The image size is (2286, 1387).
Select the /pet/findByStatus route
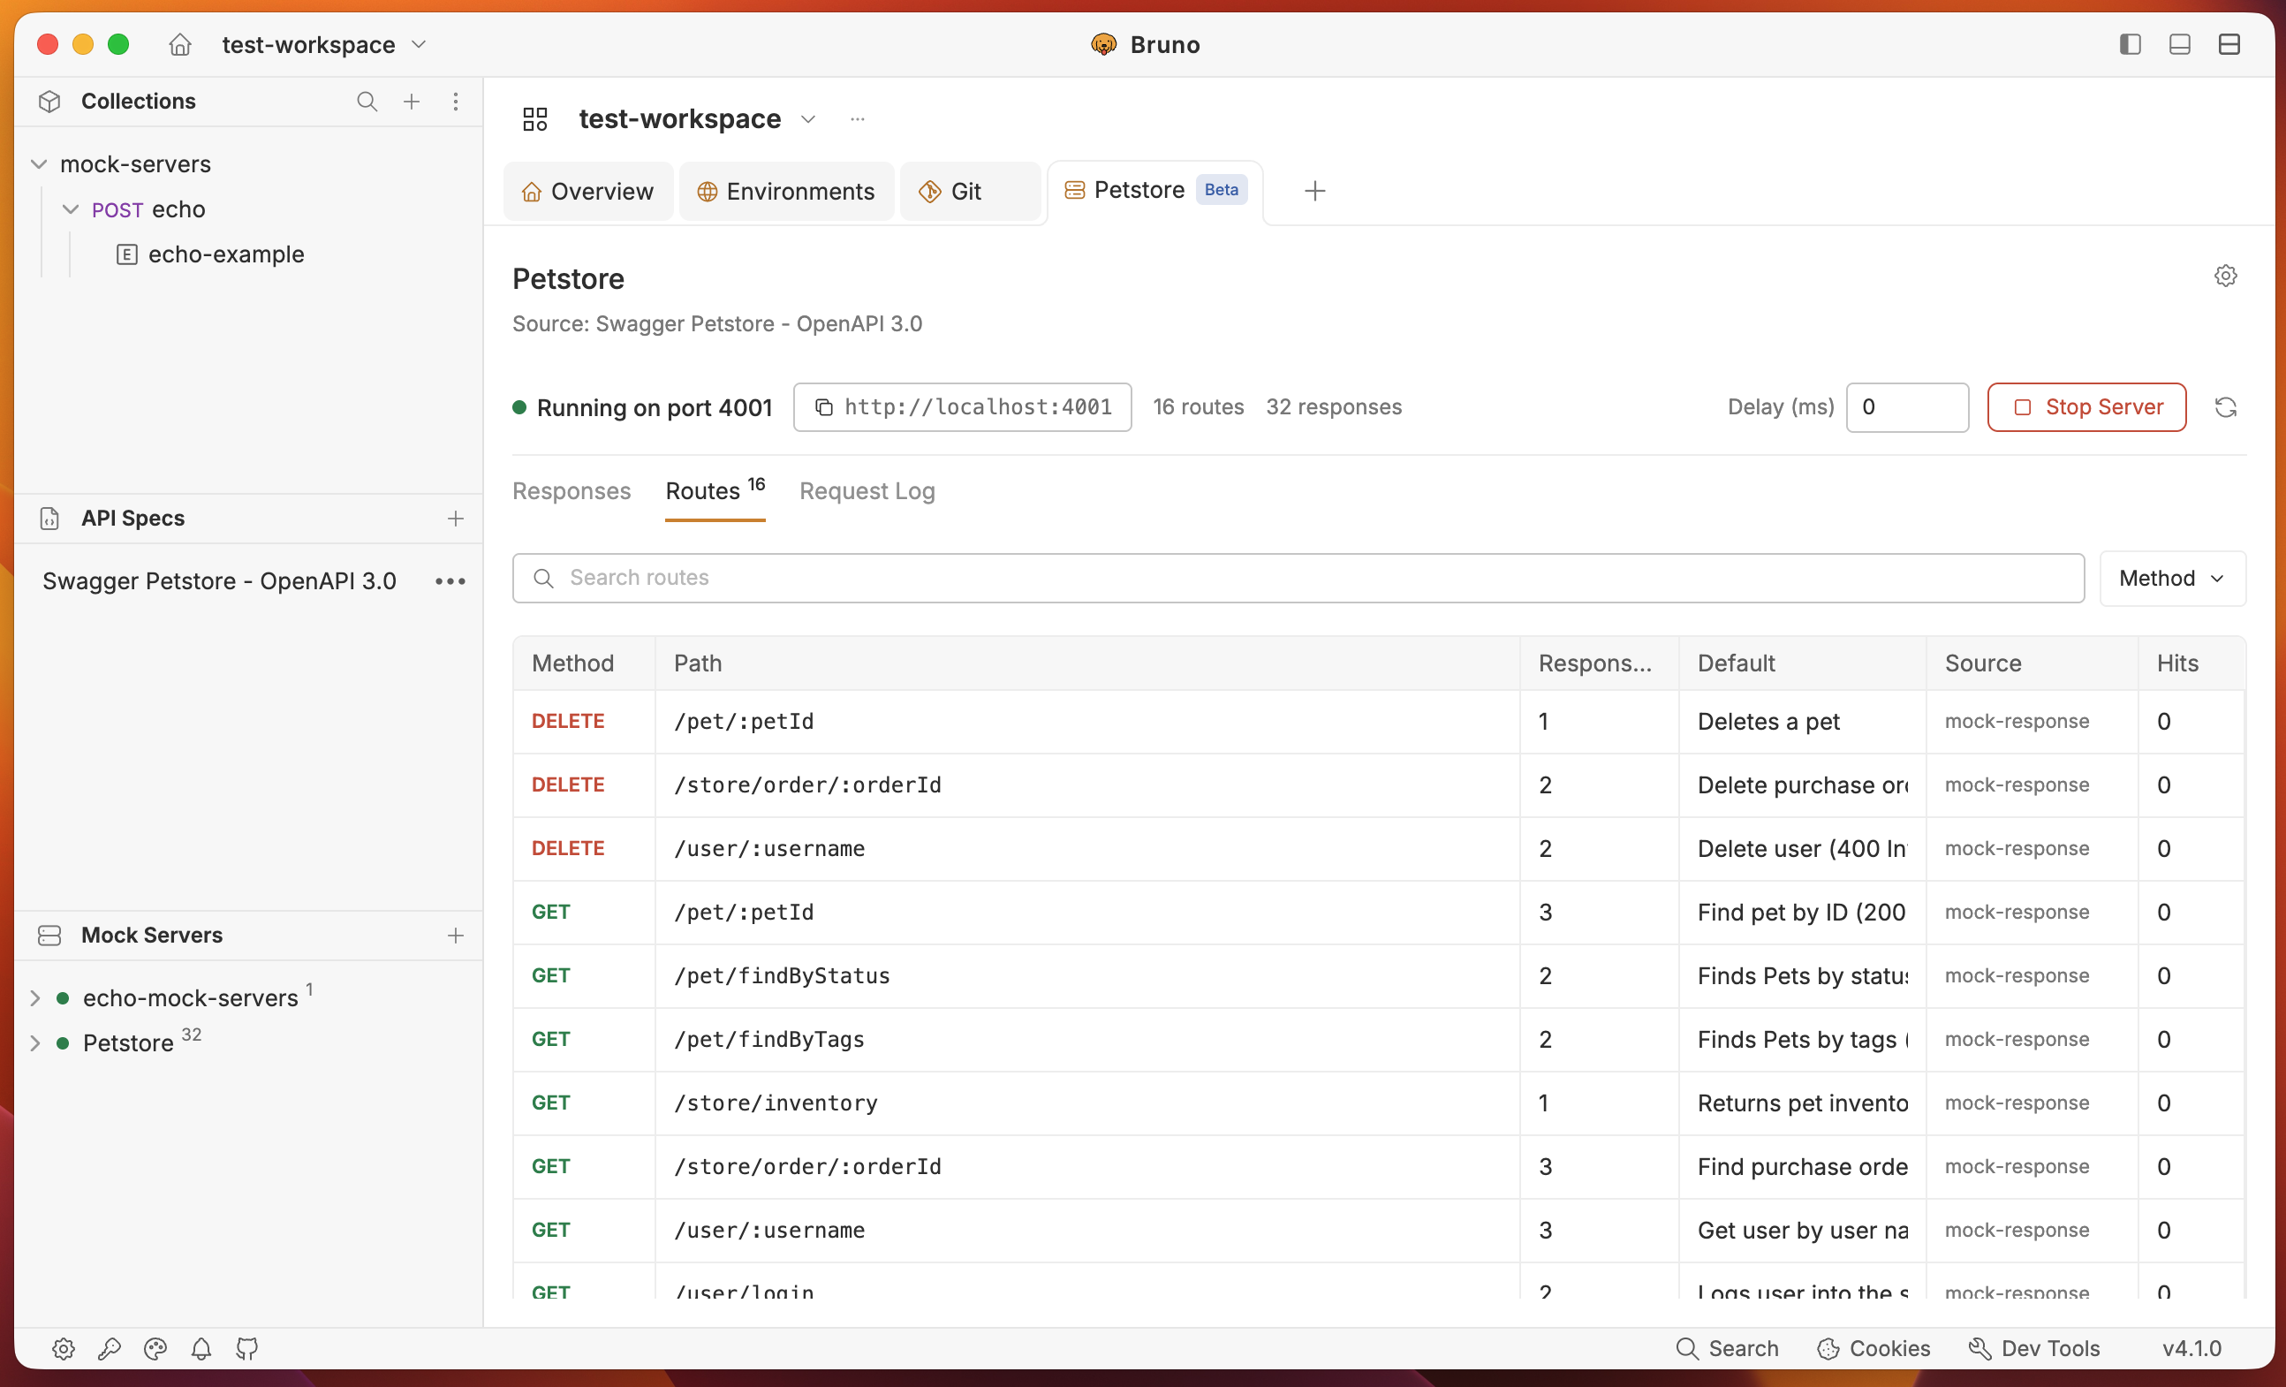1379,976
